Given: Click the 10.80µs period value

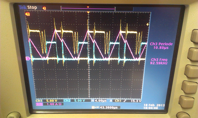Looking at the screenshot, I should [x=161, y=48].
